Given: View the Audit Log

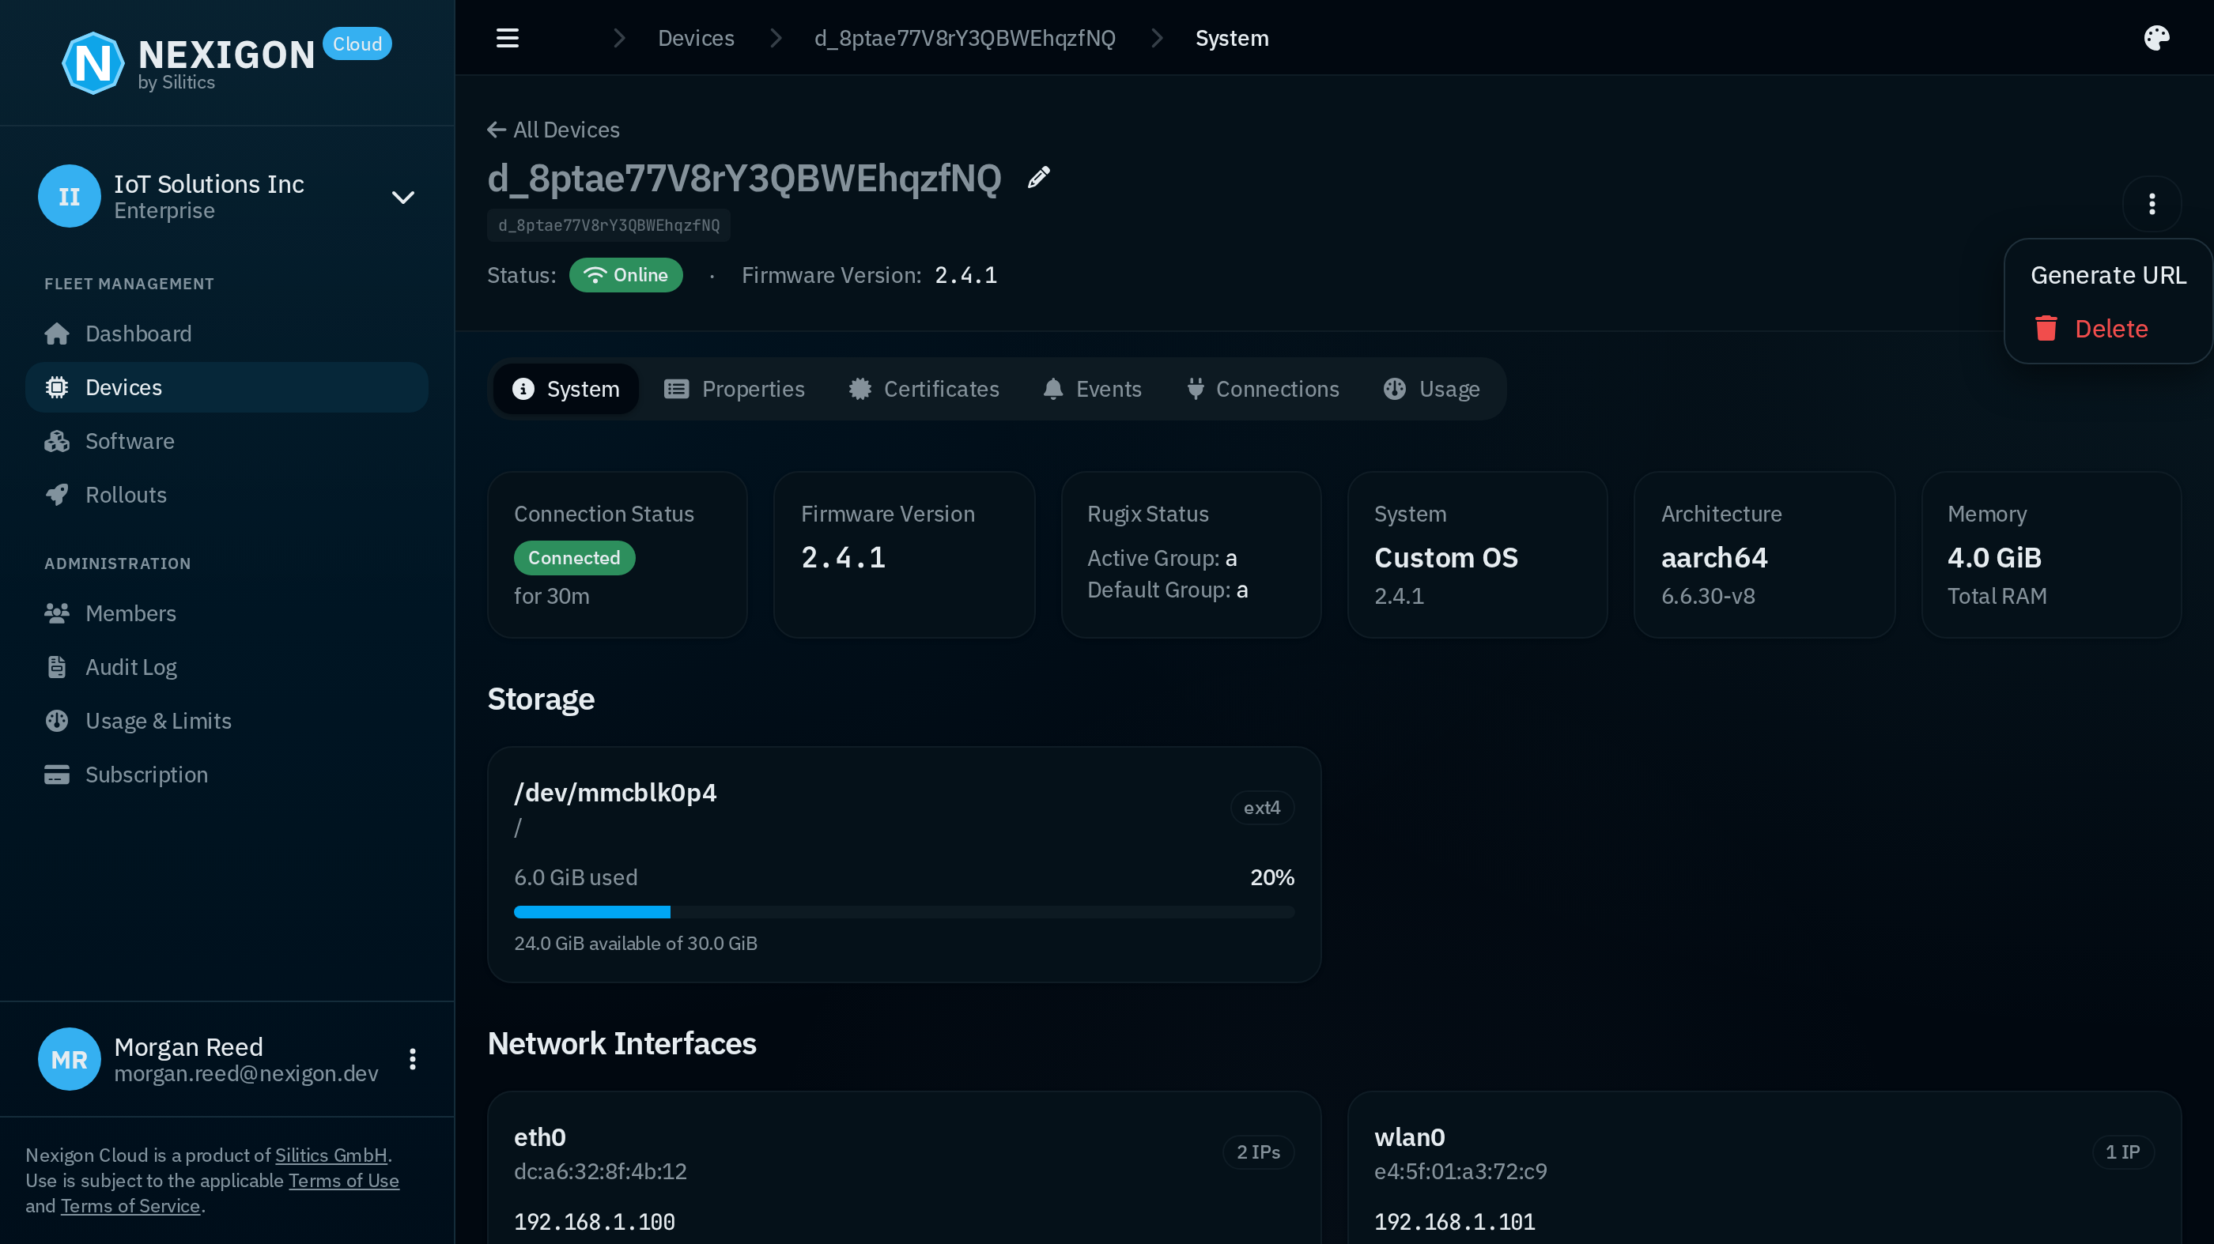Looking at the screenshot, I should pyautogui.click(x=130, y=667).
